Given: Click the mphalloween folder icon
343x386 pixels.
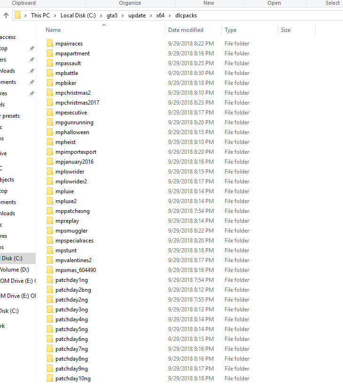Looking at the screenshot, I should pyautogui.click(x=50, y=132).
